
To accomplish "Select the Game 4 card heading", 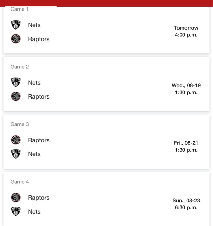I will (20, 182).
